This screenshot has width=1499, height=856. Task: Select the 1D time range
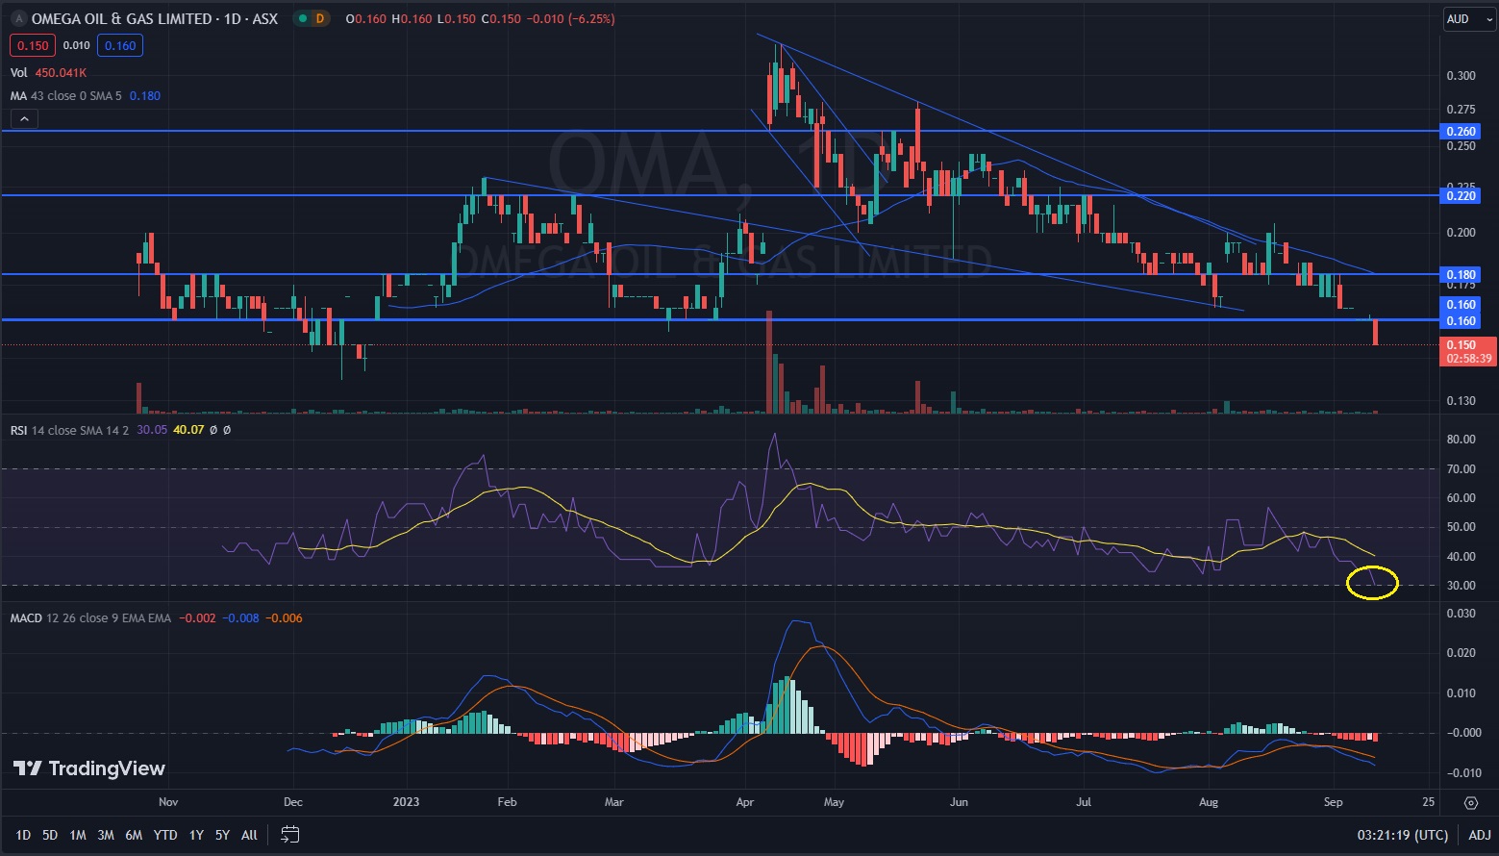coord(23,835)
